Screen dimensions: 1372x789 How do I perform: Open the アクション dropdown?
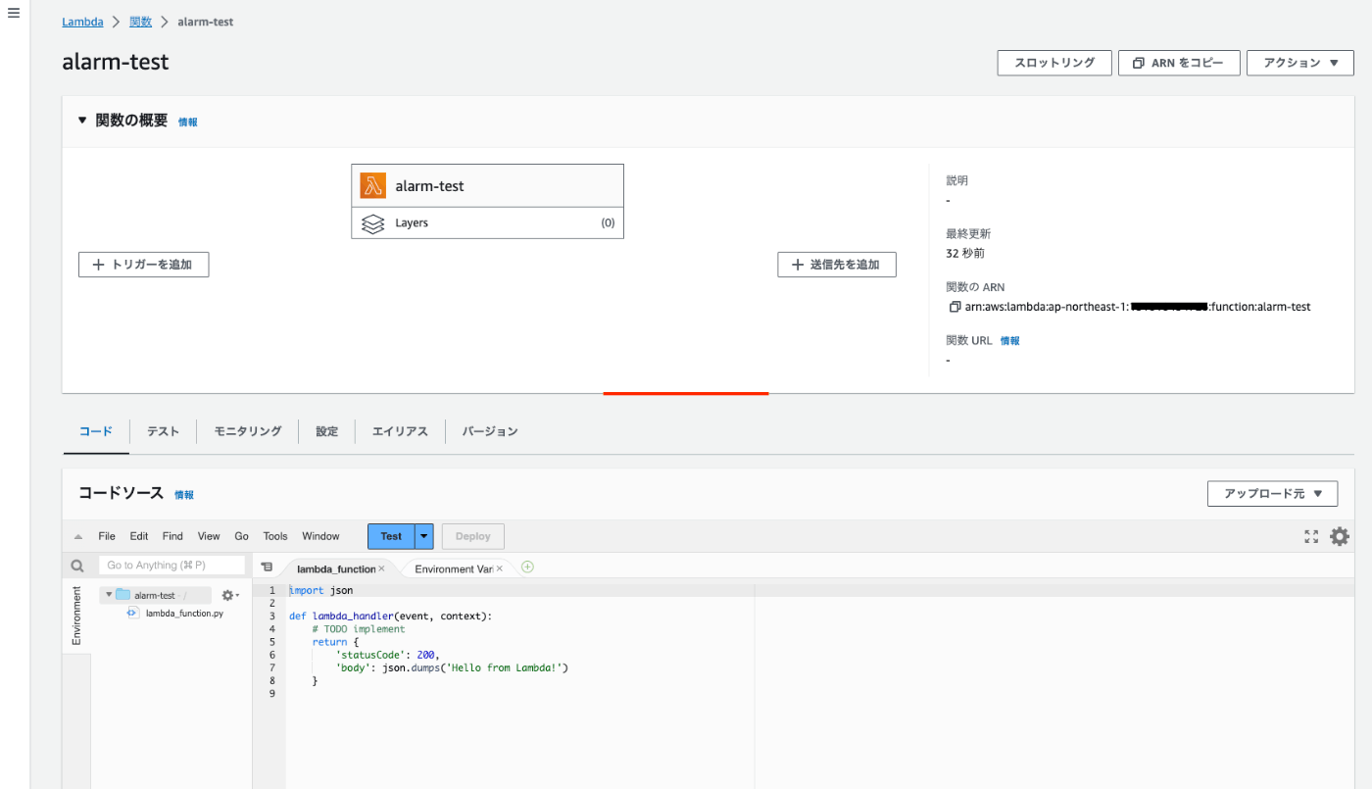1300,63
